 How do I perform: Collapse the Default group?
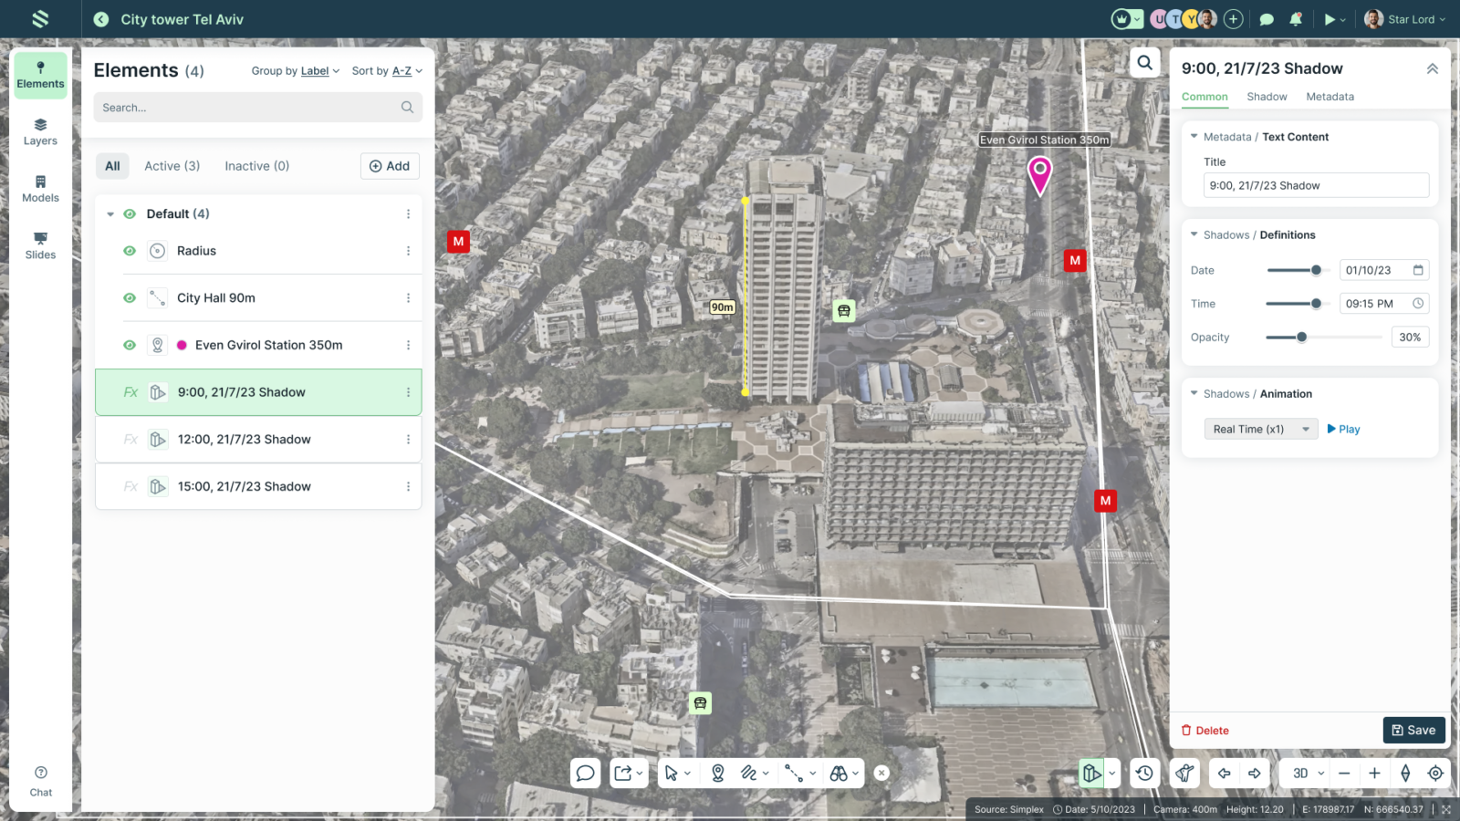(x=110, y=214)
